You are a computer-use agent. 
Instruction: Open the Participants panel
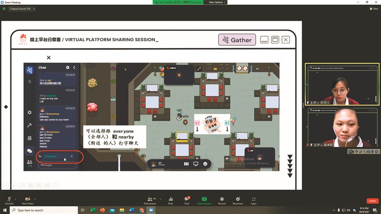(x=150, y=200)
